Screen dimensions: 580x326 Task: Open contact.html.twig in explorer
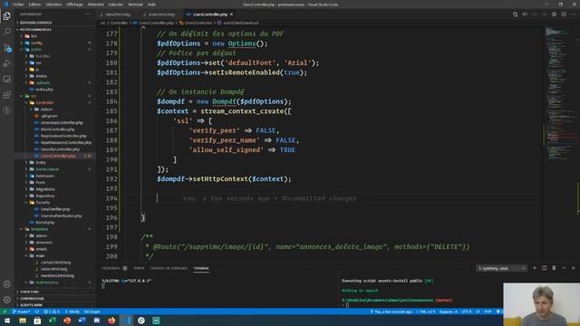[x=56, y=263]
